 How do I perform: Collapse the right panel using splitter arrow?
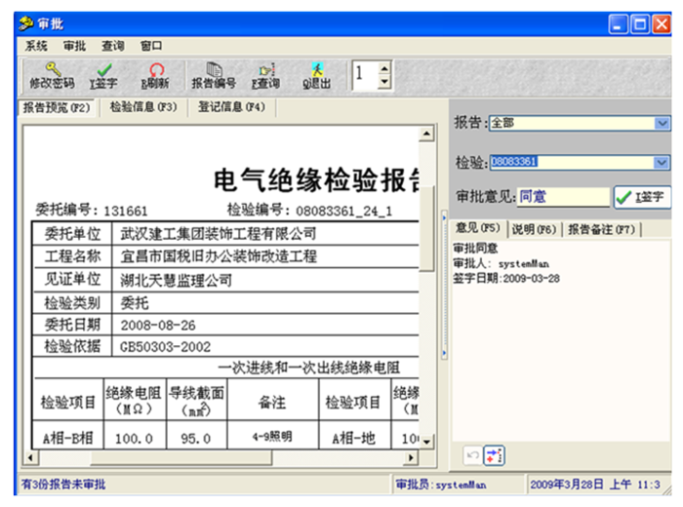pyautogui.click(x=442, y=216)
